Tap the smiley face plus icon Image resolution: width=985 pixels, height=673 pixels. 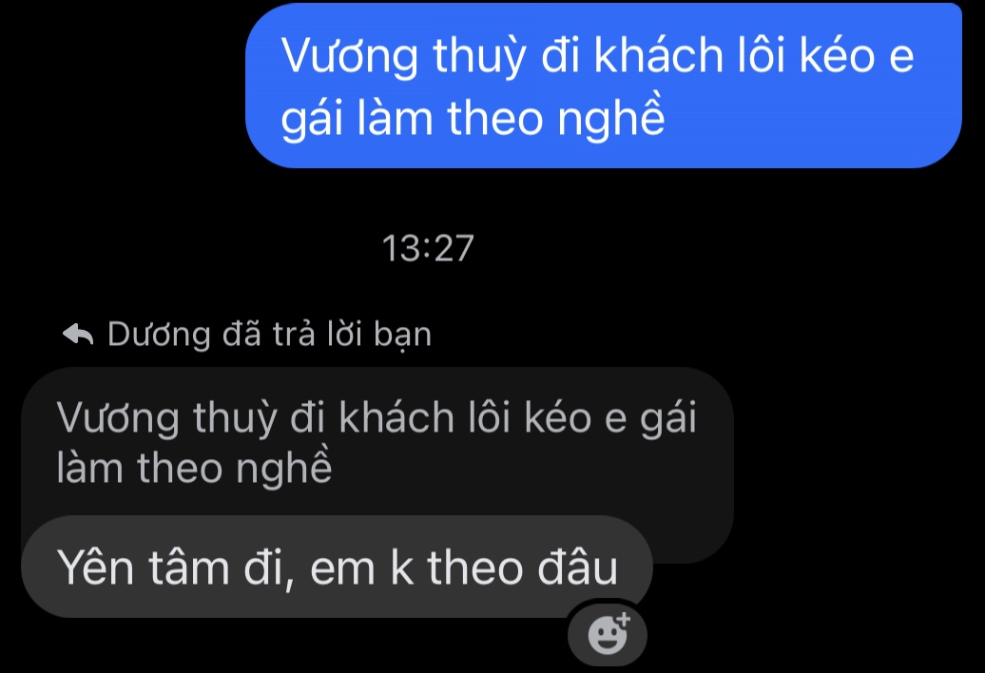click(608, 634)
